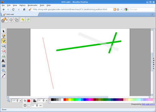This screenshot has height=112, width=156.
Task: Toggle the wireframe mode button
Action: click(x=16, y=20)
